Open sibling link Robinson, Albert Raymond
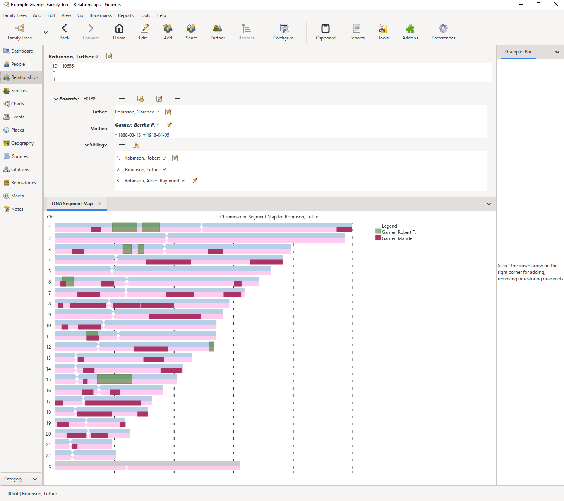The height and width of the screenshot is (501, 564). click(x=152, y=181)
